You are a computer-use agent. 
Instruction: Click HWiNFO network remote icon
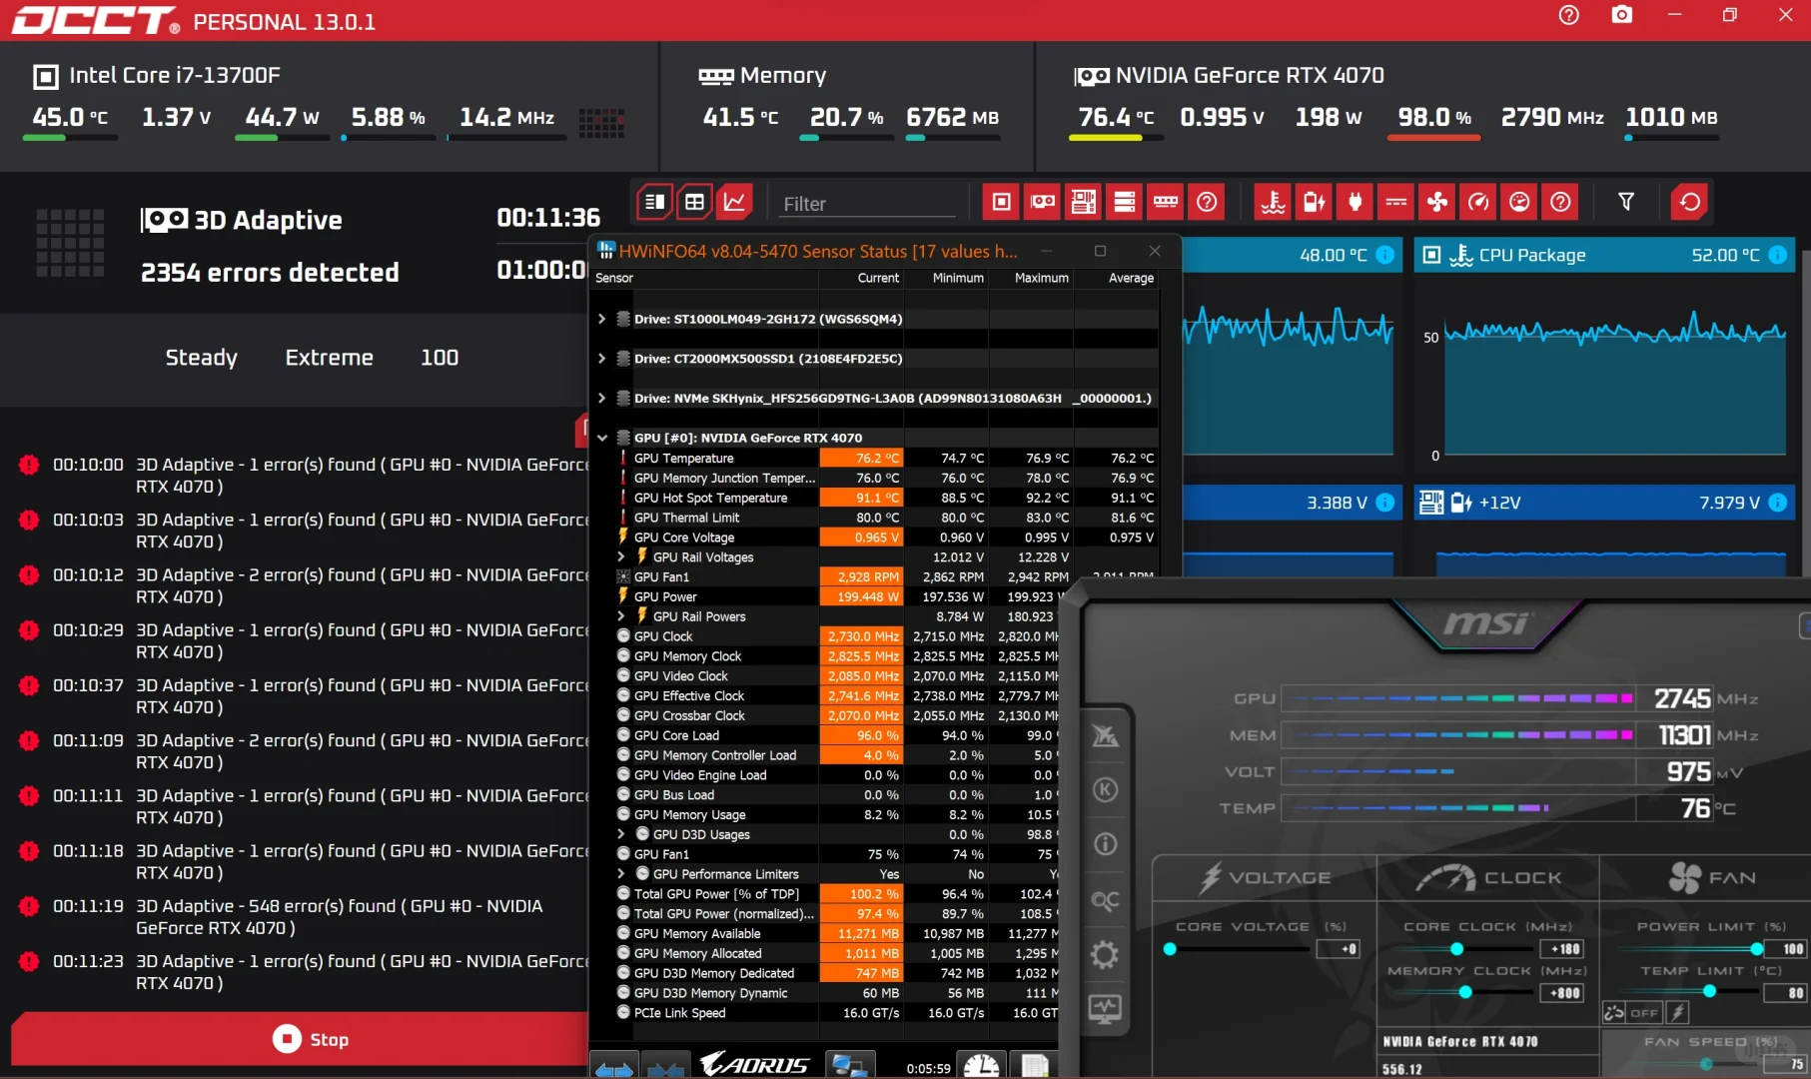click(850, 1066)
